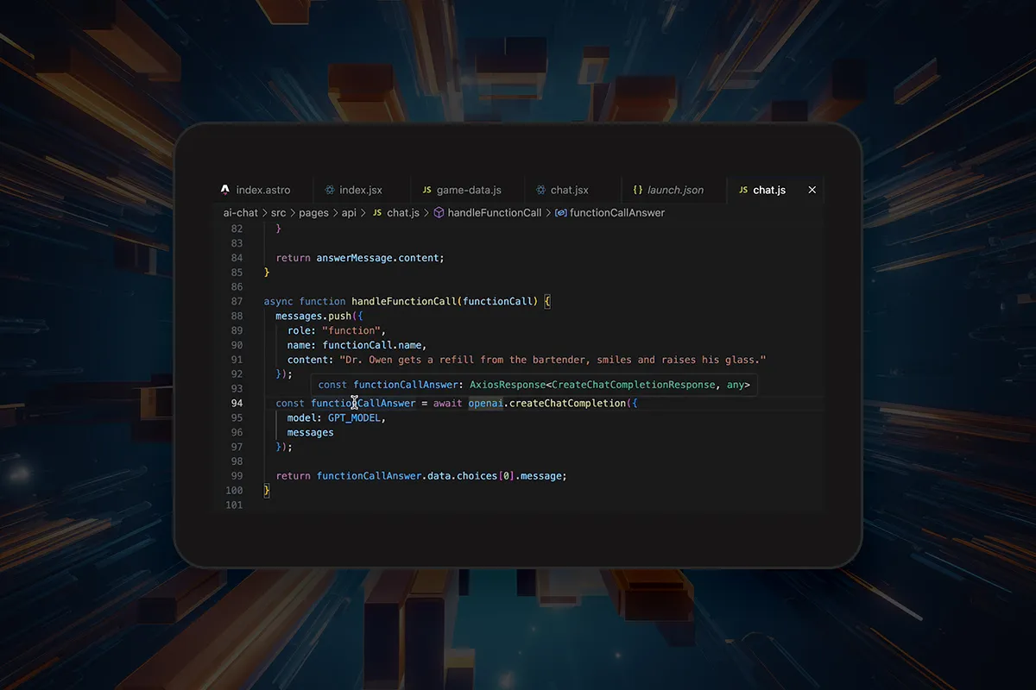Click 'functionCall.name' on line 91
This screenshot has height=690, width=1036.
coord(371,345)
